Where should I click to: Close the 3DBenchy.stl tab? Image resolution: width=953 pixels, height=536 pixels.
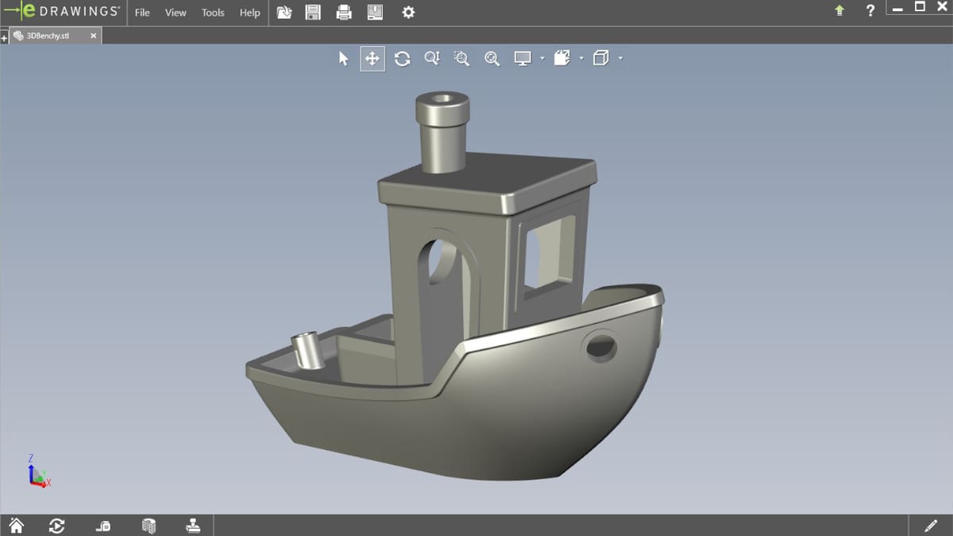click(94, 36)
